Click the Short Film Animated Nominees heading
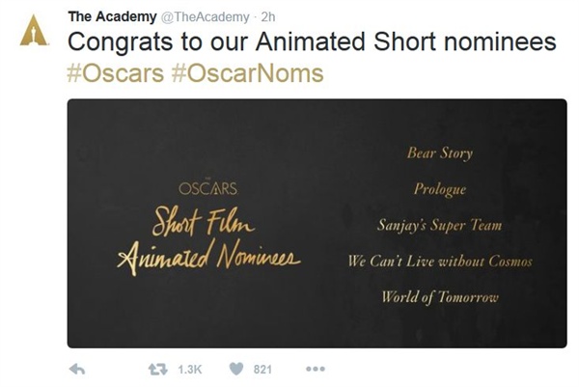 [208, 240]
